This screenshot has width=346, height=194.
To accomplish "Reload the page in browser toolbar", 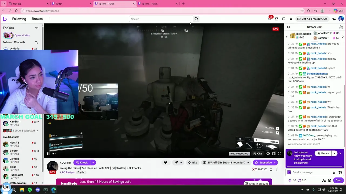I will click(10, 11).
